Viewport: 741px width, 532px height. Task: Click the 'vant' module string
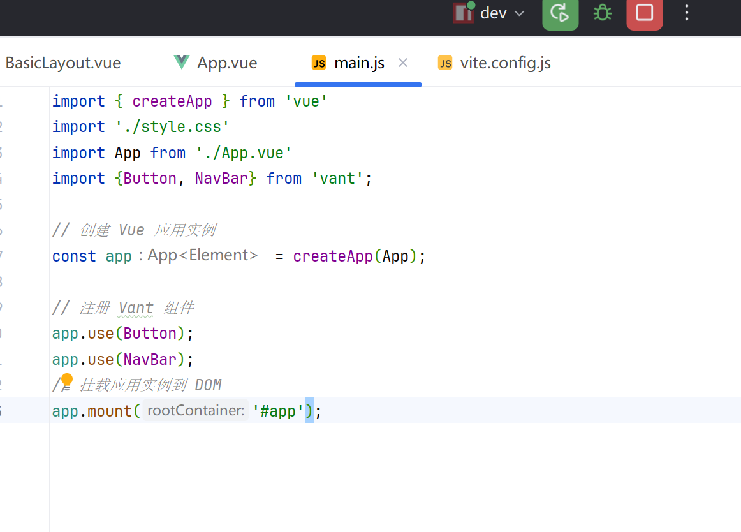click(337, 179)
